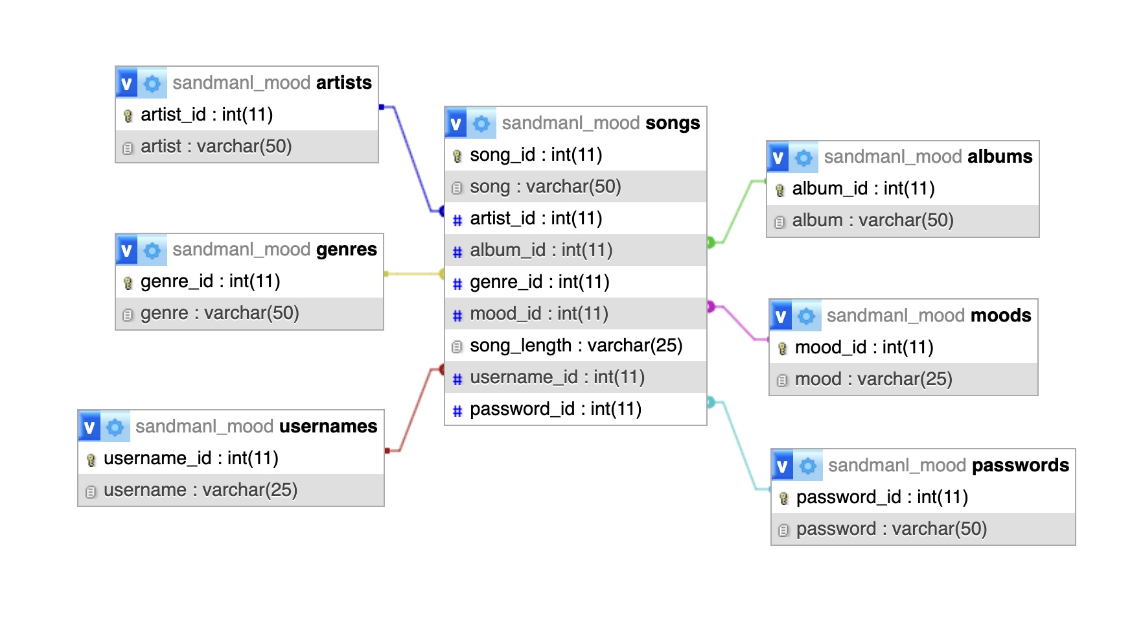Click the gear icon on songs table

[481, 123]
